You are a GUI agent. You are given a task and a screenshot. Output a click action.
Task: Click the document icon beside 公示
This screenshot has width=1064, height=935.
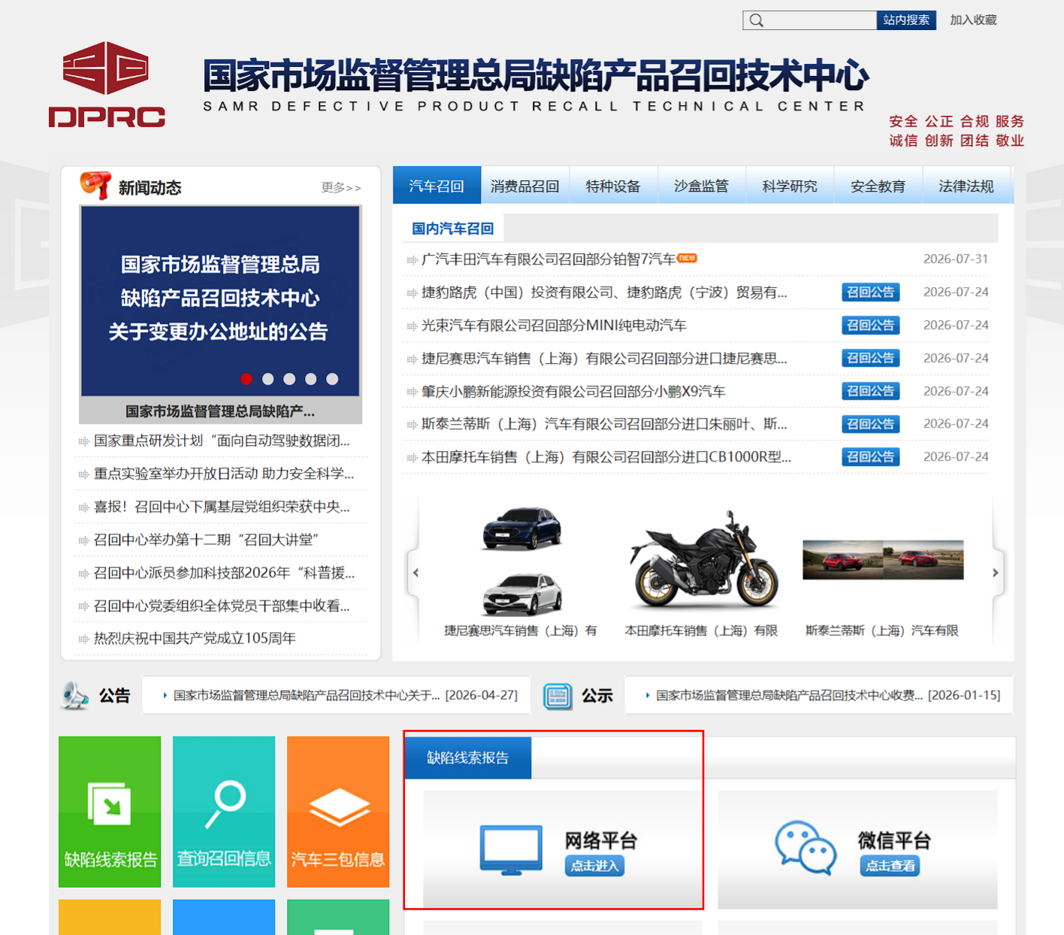click(x=558, y=696)
